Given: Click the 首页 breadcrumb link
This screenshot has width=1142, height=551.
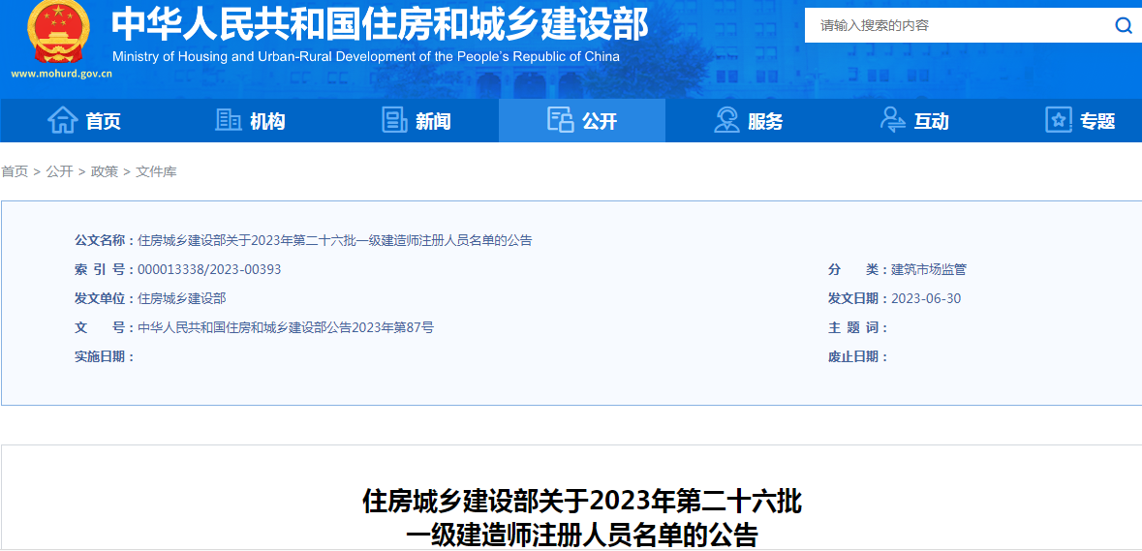Looking at the screenshot, I should click(x=15, y=171).
